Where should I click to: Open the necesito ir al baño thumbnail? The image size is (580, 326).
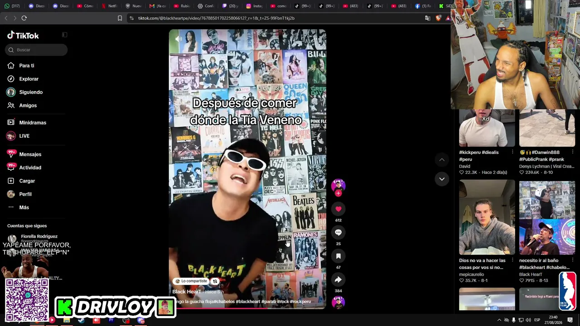point(547,217)
